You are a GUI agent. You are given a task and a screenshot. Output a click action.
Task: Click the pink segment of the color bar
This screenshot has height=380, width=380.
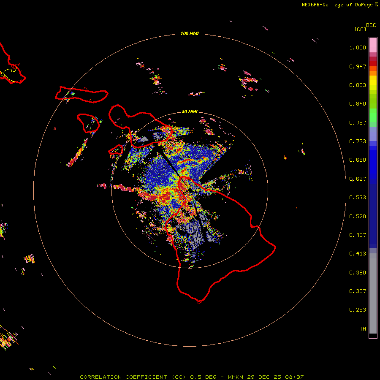[373, 45]
